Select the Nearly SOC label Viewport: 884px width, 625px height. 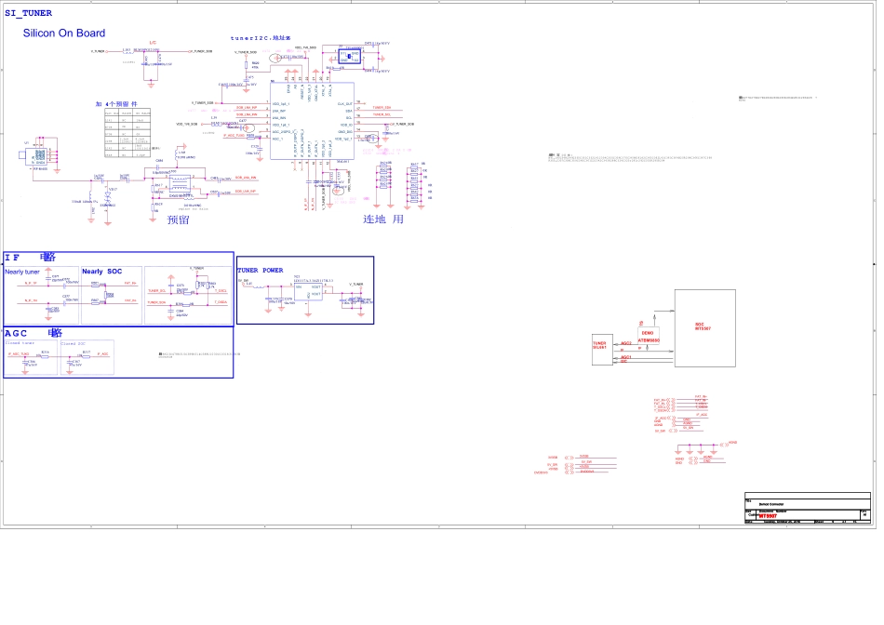pyautogui.click(x=101, y=272)
